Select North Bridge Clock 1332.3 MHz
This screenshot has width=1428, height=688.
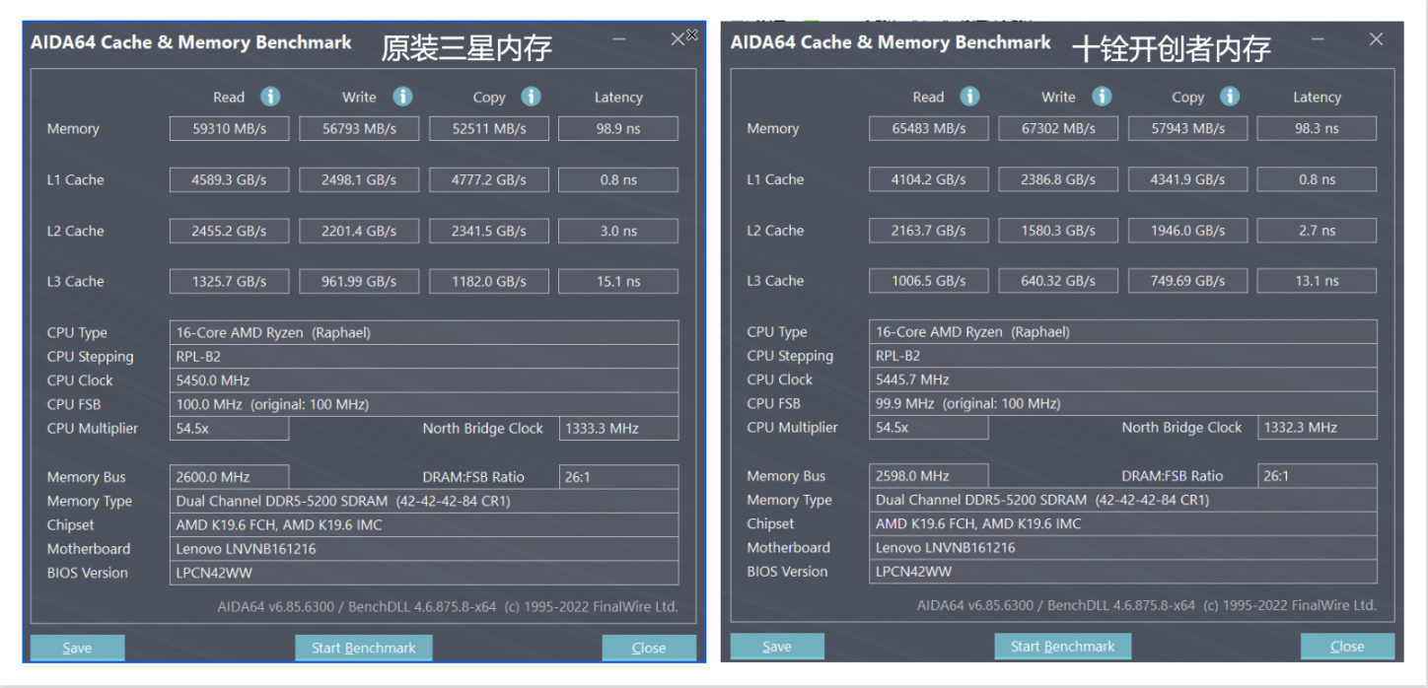coord(1318,427)
